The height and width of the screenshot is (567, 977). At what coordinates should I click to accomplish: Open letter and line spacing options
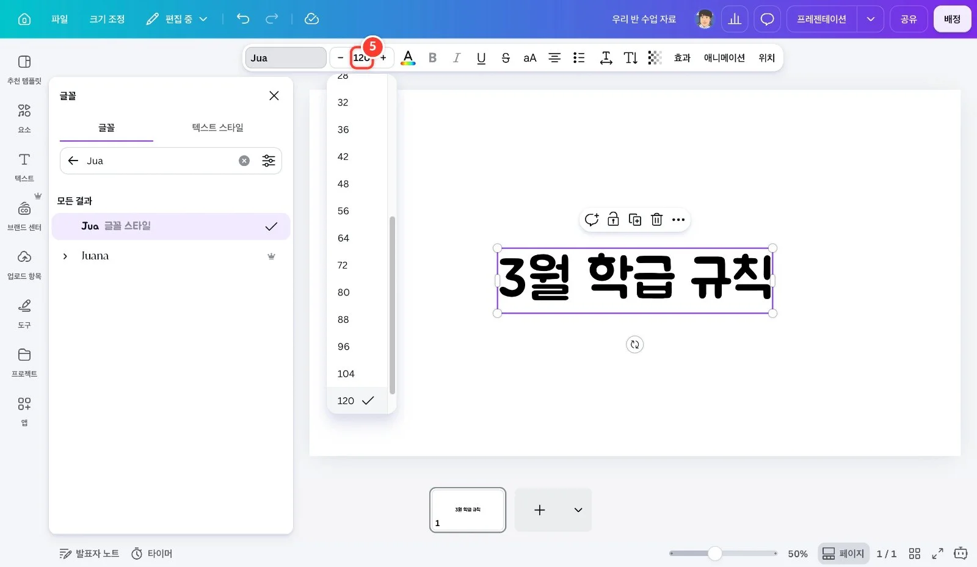click(606, 58)
